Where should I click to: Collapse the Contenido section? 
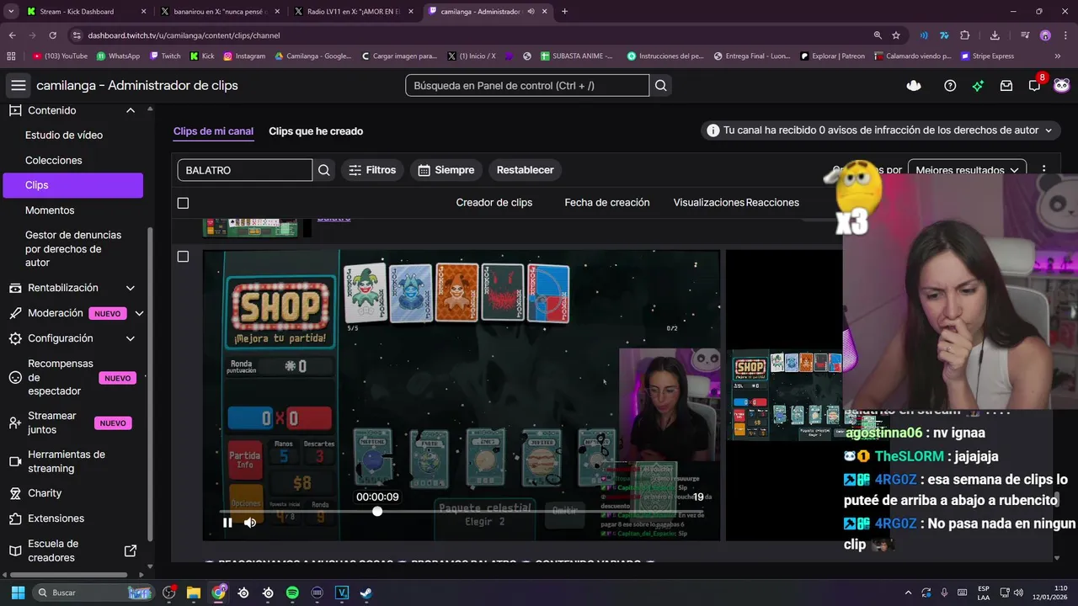(x=131, y=110)
